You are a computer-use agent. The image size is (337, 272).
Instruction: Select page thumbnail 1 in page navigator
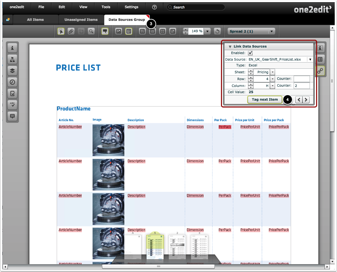[155, 247]
